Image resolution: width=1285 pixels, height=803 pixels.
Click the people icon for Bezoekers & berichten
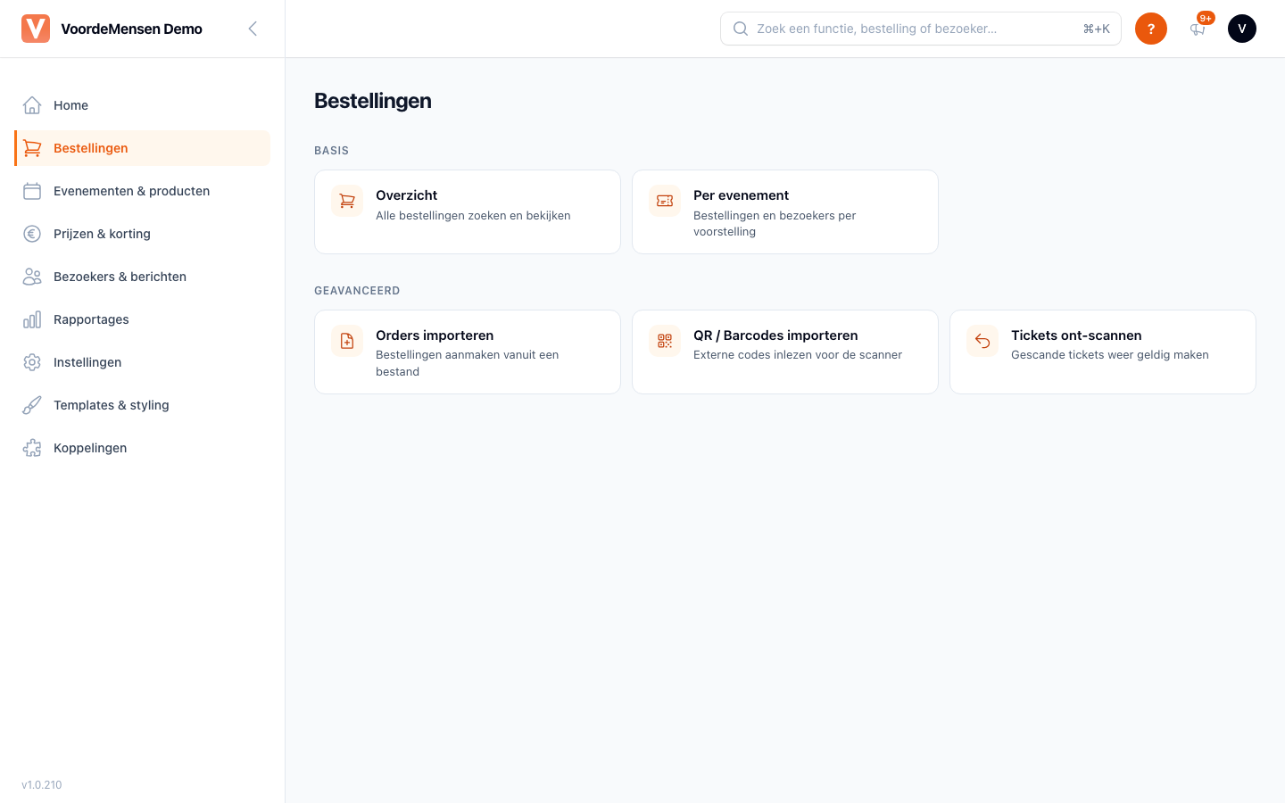(32, 277)
